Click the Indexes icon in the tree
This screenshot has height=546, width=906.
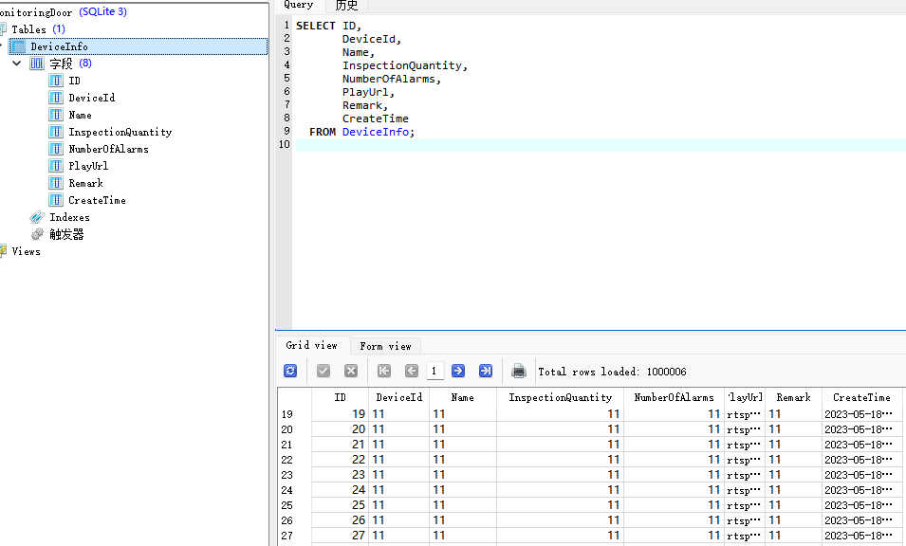point(37,217)
